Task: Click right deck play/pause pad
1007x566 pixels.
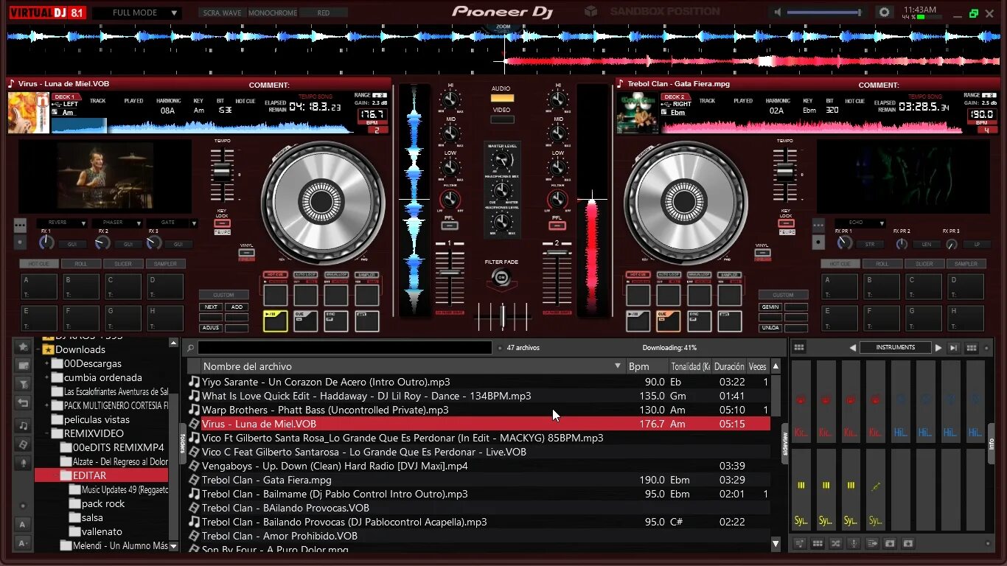Action: point(638,321)
